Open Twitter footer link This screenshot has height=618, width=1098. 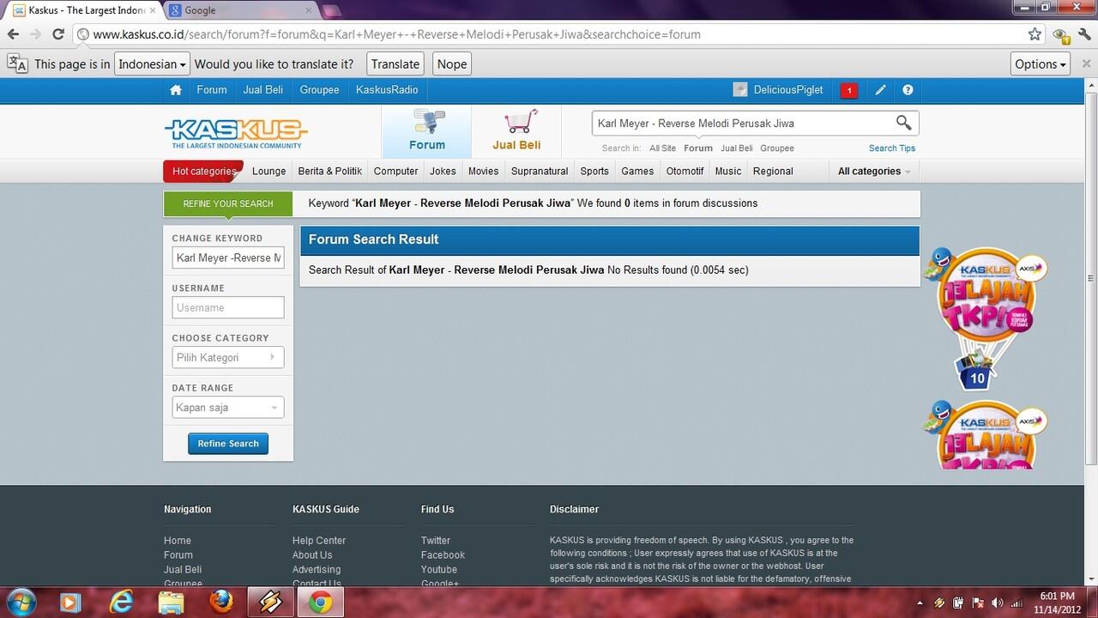tap(436, 541)
